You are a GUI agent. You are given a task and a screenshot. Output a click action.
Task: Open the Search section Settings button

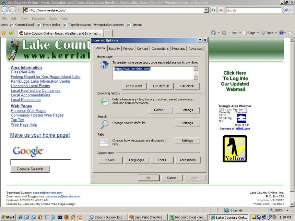tap(187, 123)
